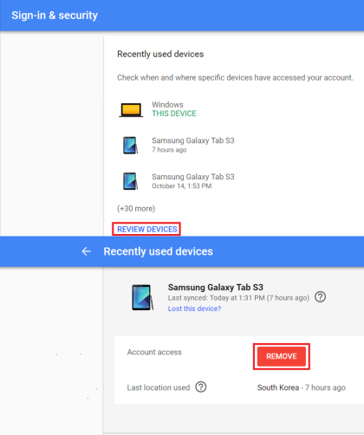Click the large Galaxy Tab S3 tablet image
Viewport: 364px width, 435px height.
coord(142,297)
